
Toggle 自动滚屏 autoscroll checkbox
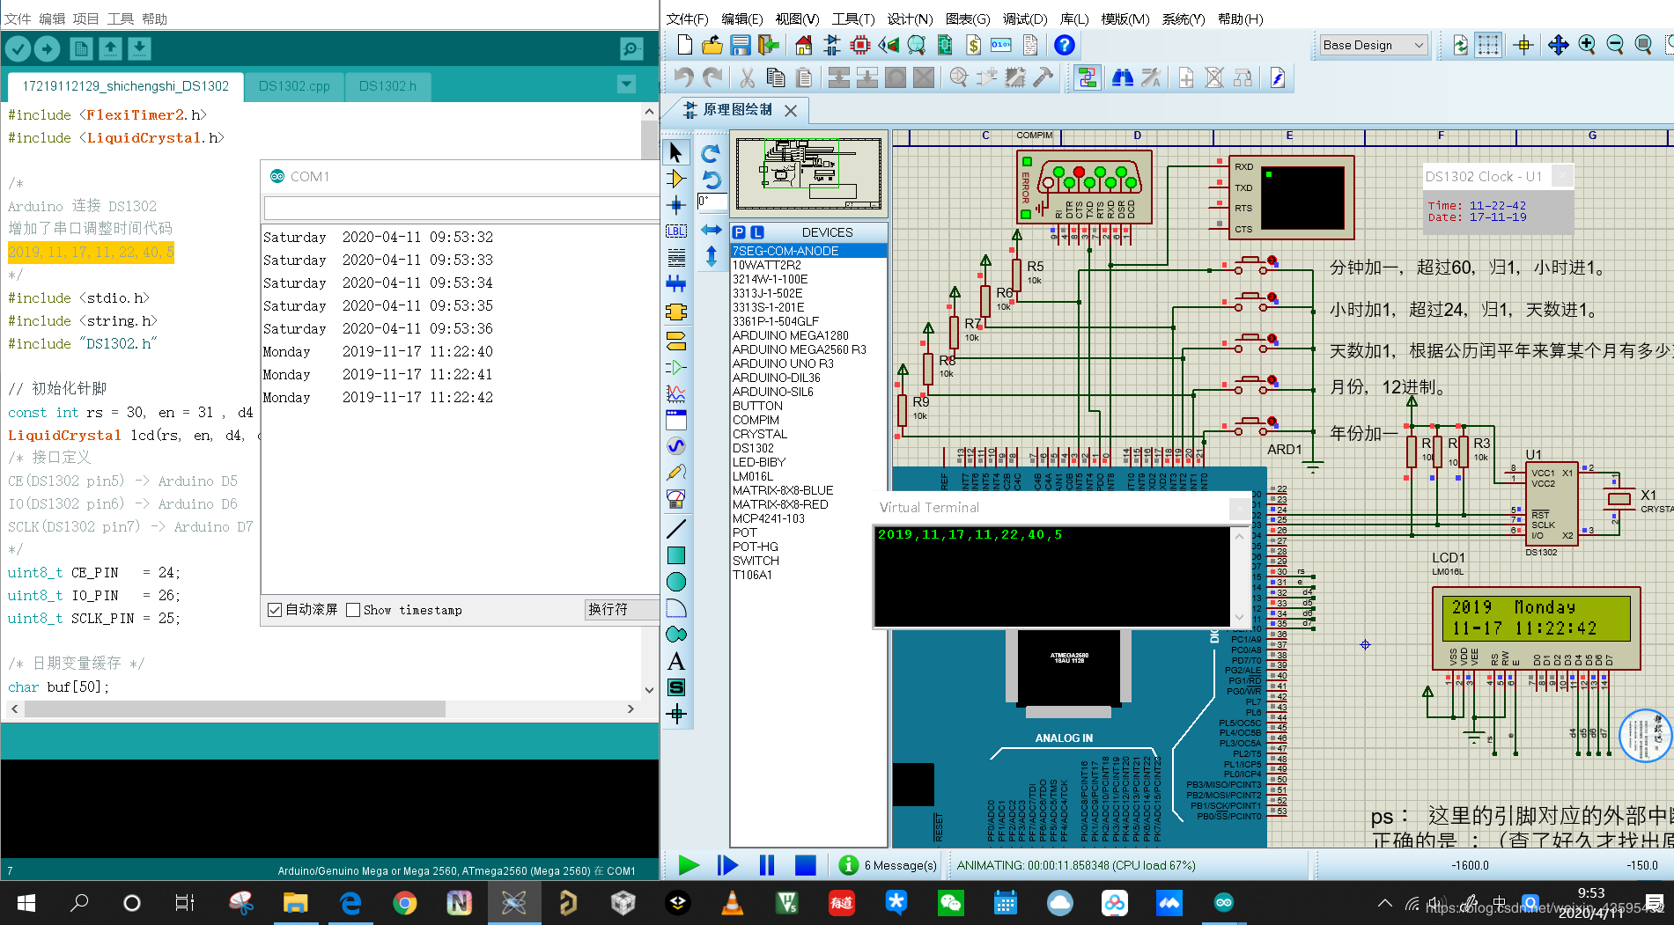tap(275, 610)
